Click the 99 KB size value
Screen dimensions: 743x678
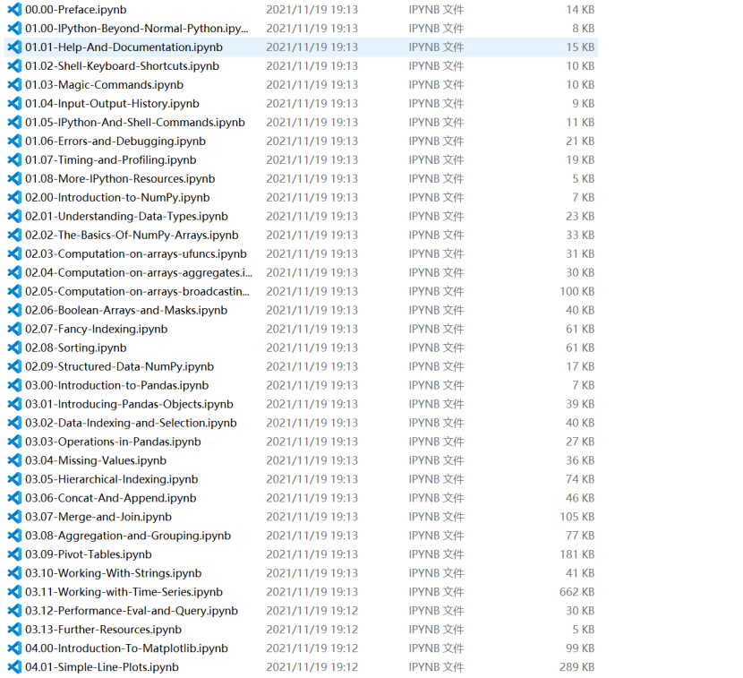click(x=580, y=648)
